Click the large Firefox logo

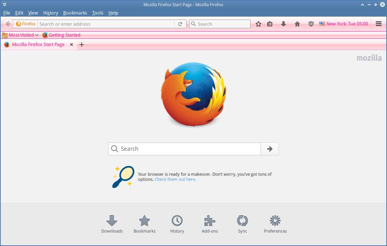click(193, 94)
